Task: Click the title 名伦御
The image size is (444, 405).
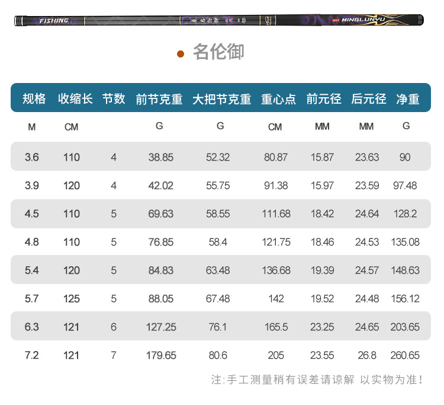Action: point(218,52)
